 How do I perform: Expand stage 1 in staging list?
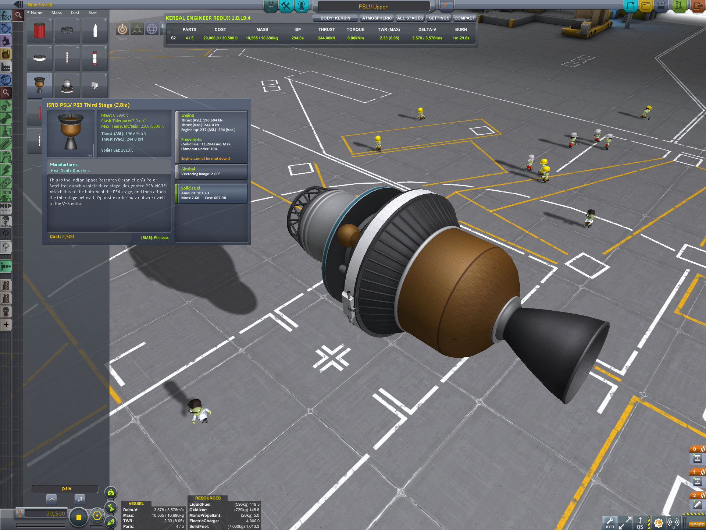[698, 472]
